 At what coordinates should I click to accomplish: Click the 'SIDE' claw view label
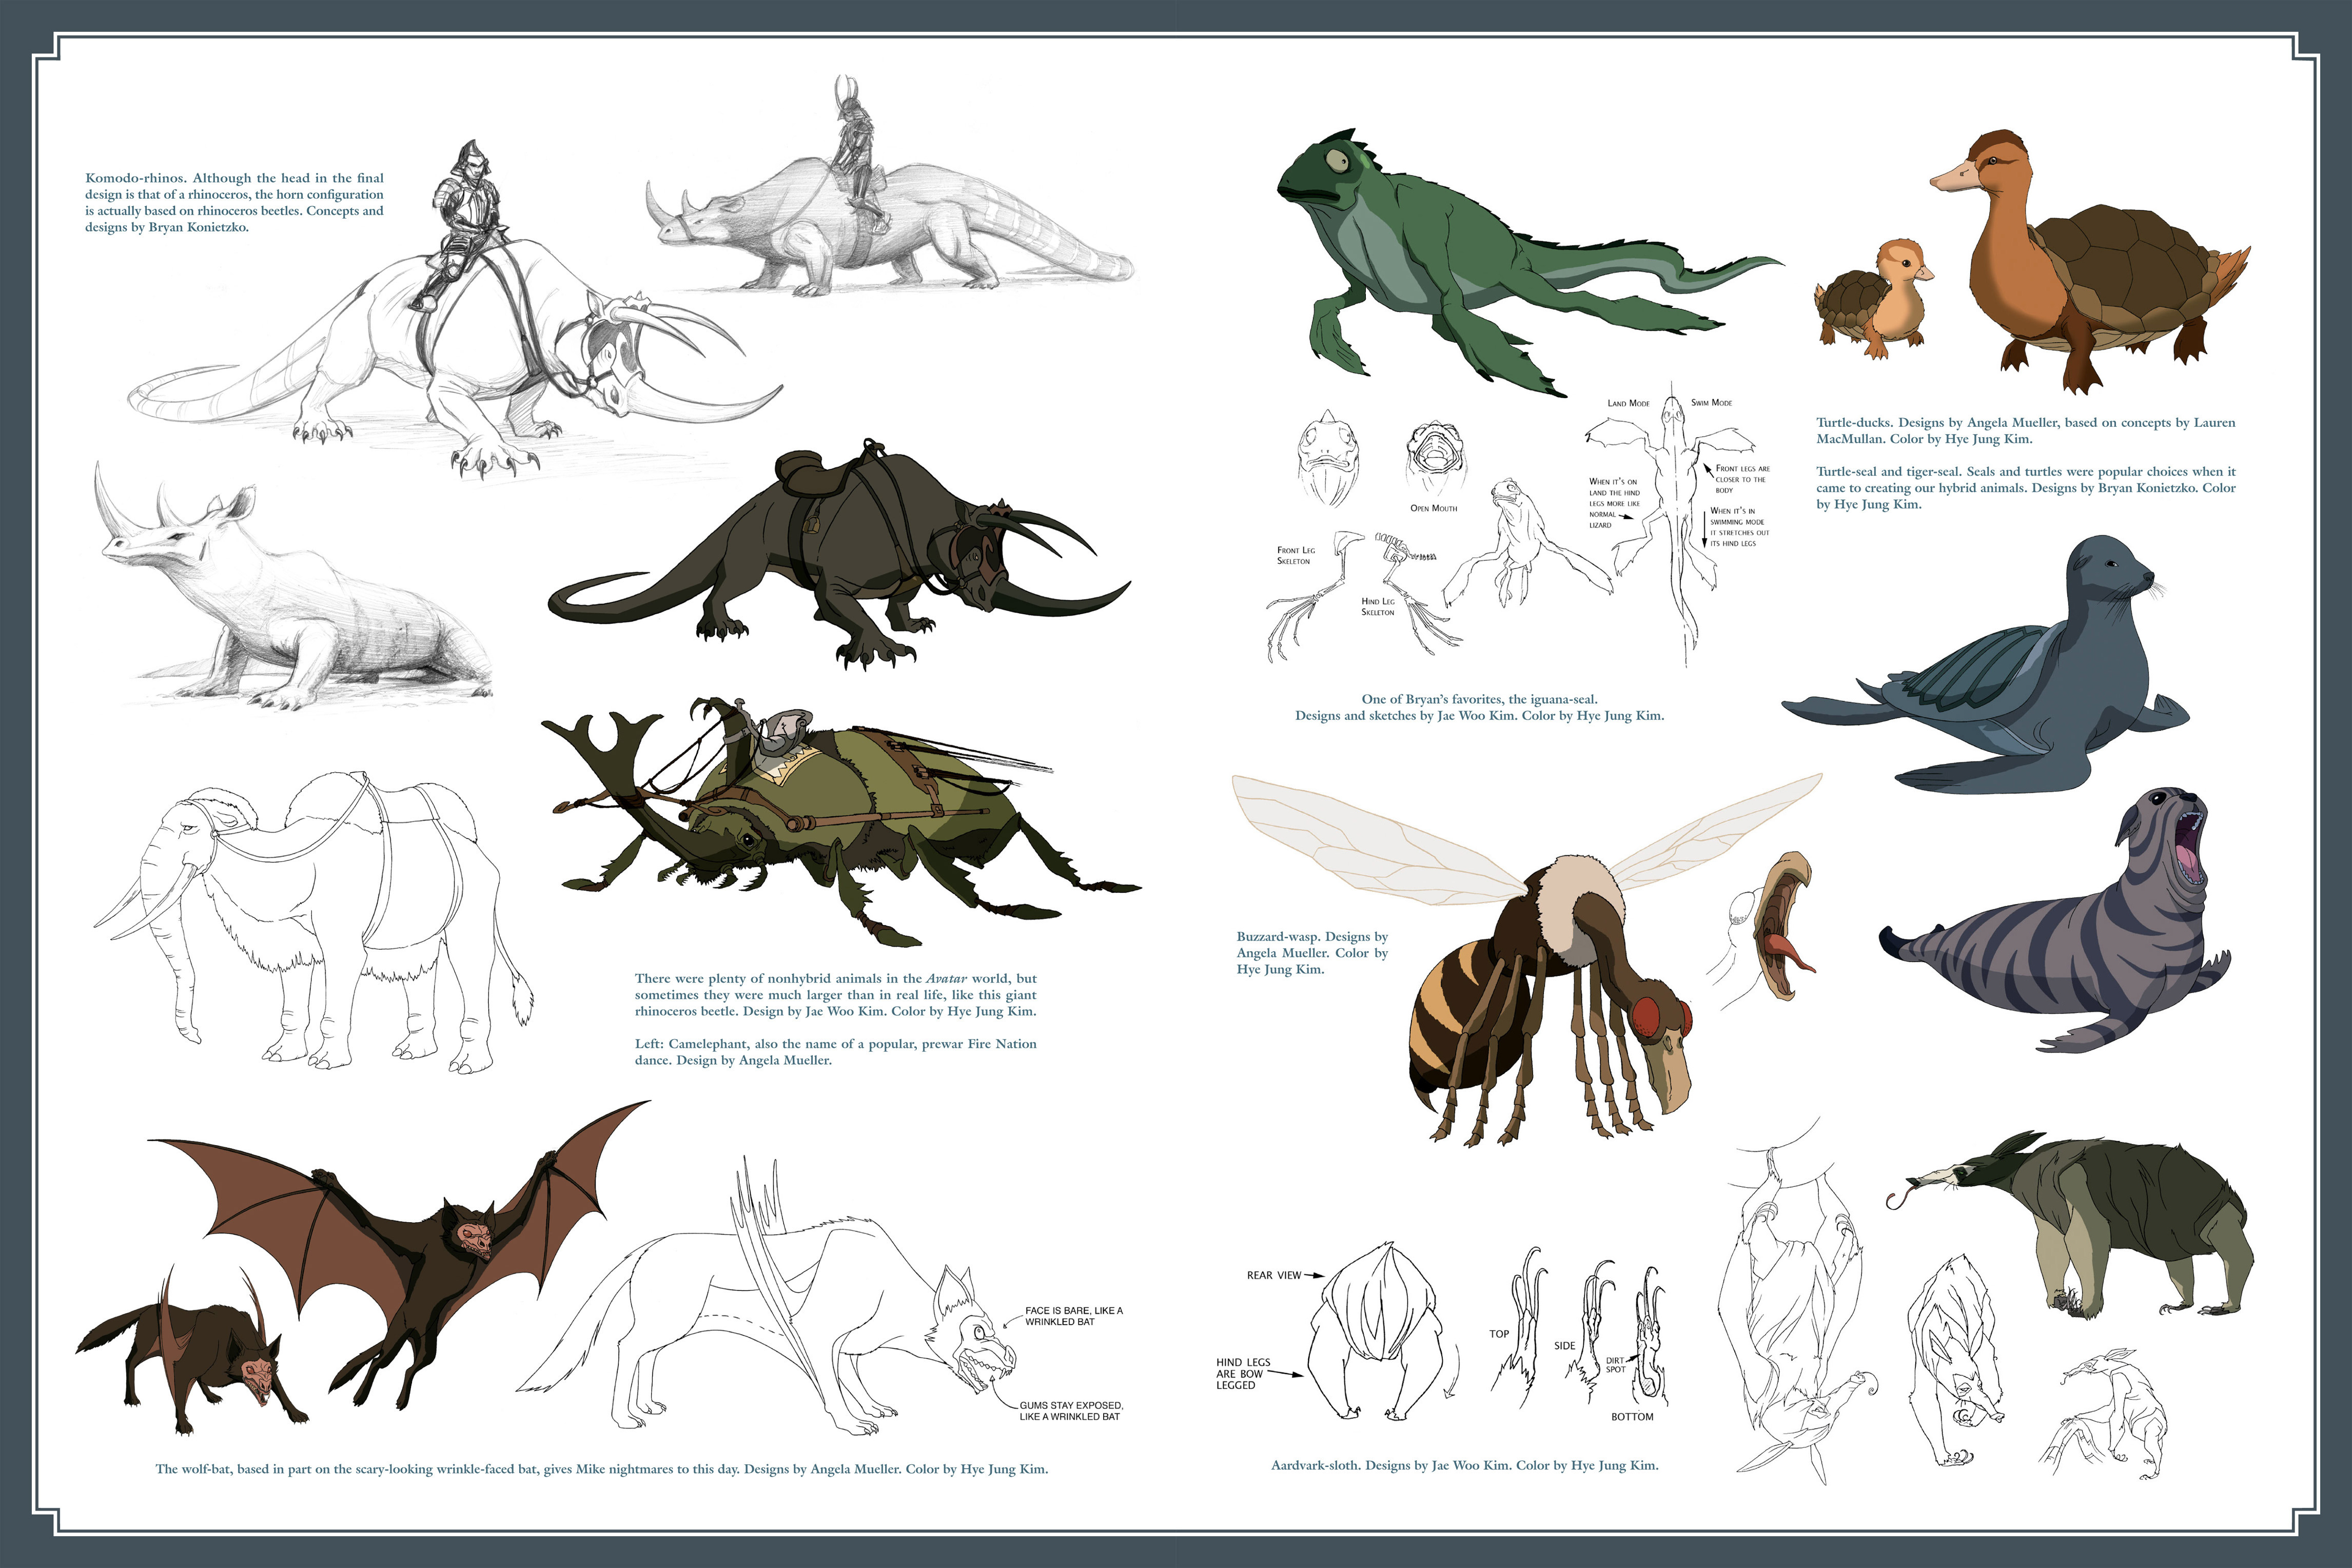(x=1565, y=1346)
